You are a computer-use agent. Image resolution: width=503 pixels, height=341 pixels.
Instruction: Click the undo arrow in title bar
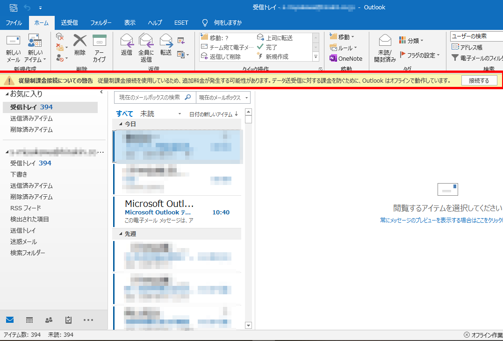pos(27,7)
